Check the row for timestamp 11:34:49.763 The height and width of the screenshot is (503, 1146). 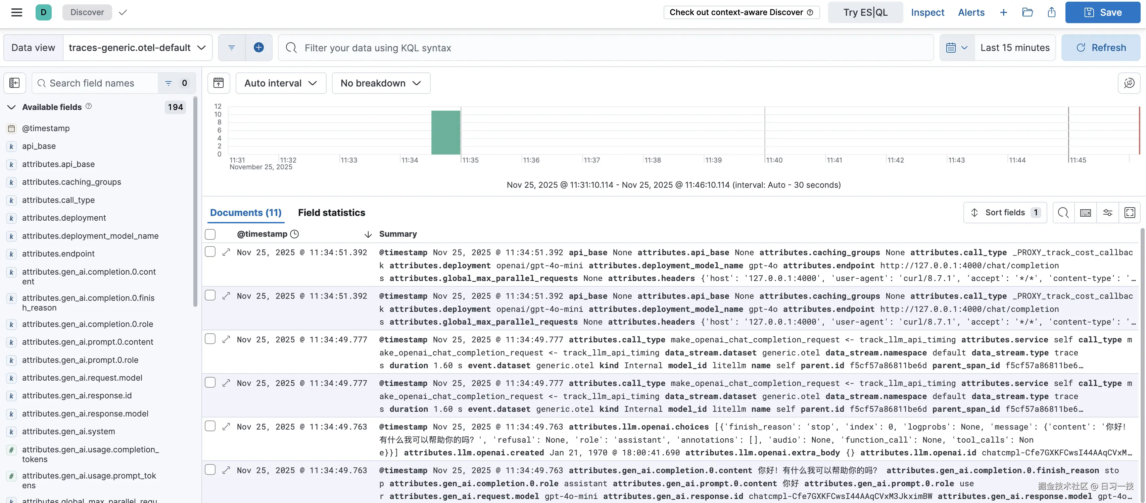(x=210, y=426)
